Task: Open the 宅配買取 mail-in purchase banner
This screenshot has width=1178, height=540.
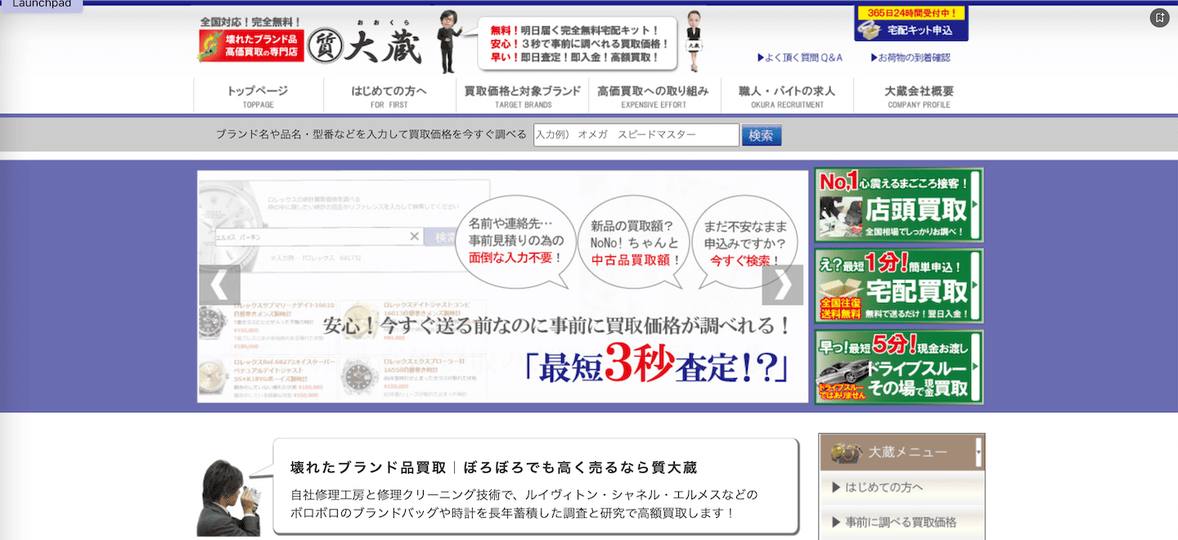Action: point(898,286)
